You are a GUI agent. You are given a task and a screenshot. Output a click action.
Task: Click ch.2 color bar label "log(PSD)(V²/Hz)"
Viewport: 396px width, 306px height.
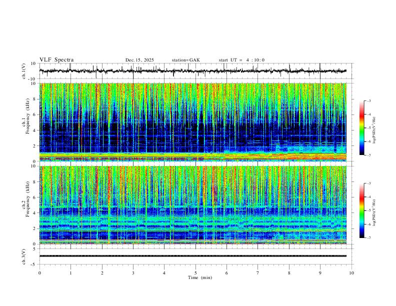pyautogui.click(x=374, y=212)
